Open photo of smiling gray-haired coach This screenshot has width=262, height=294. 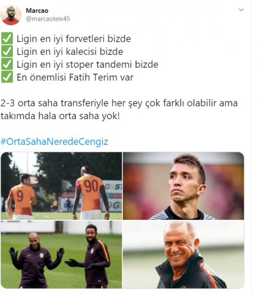(184, 255)
